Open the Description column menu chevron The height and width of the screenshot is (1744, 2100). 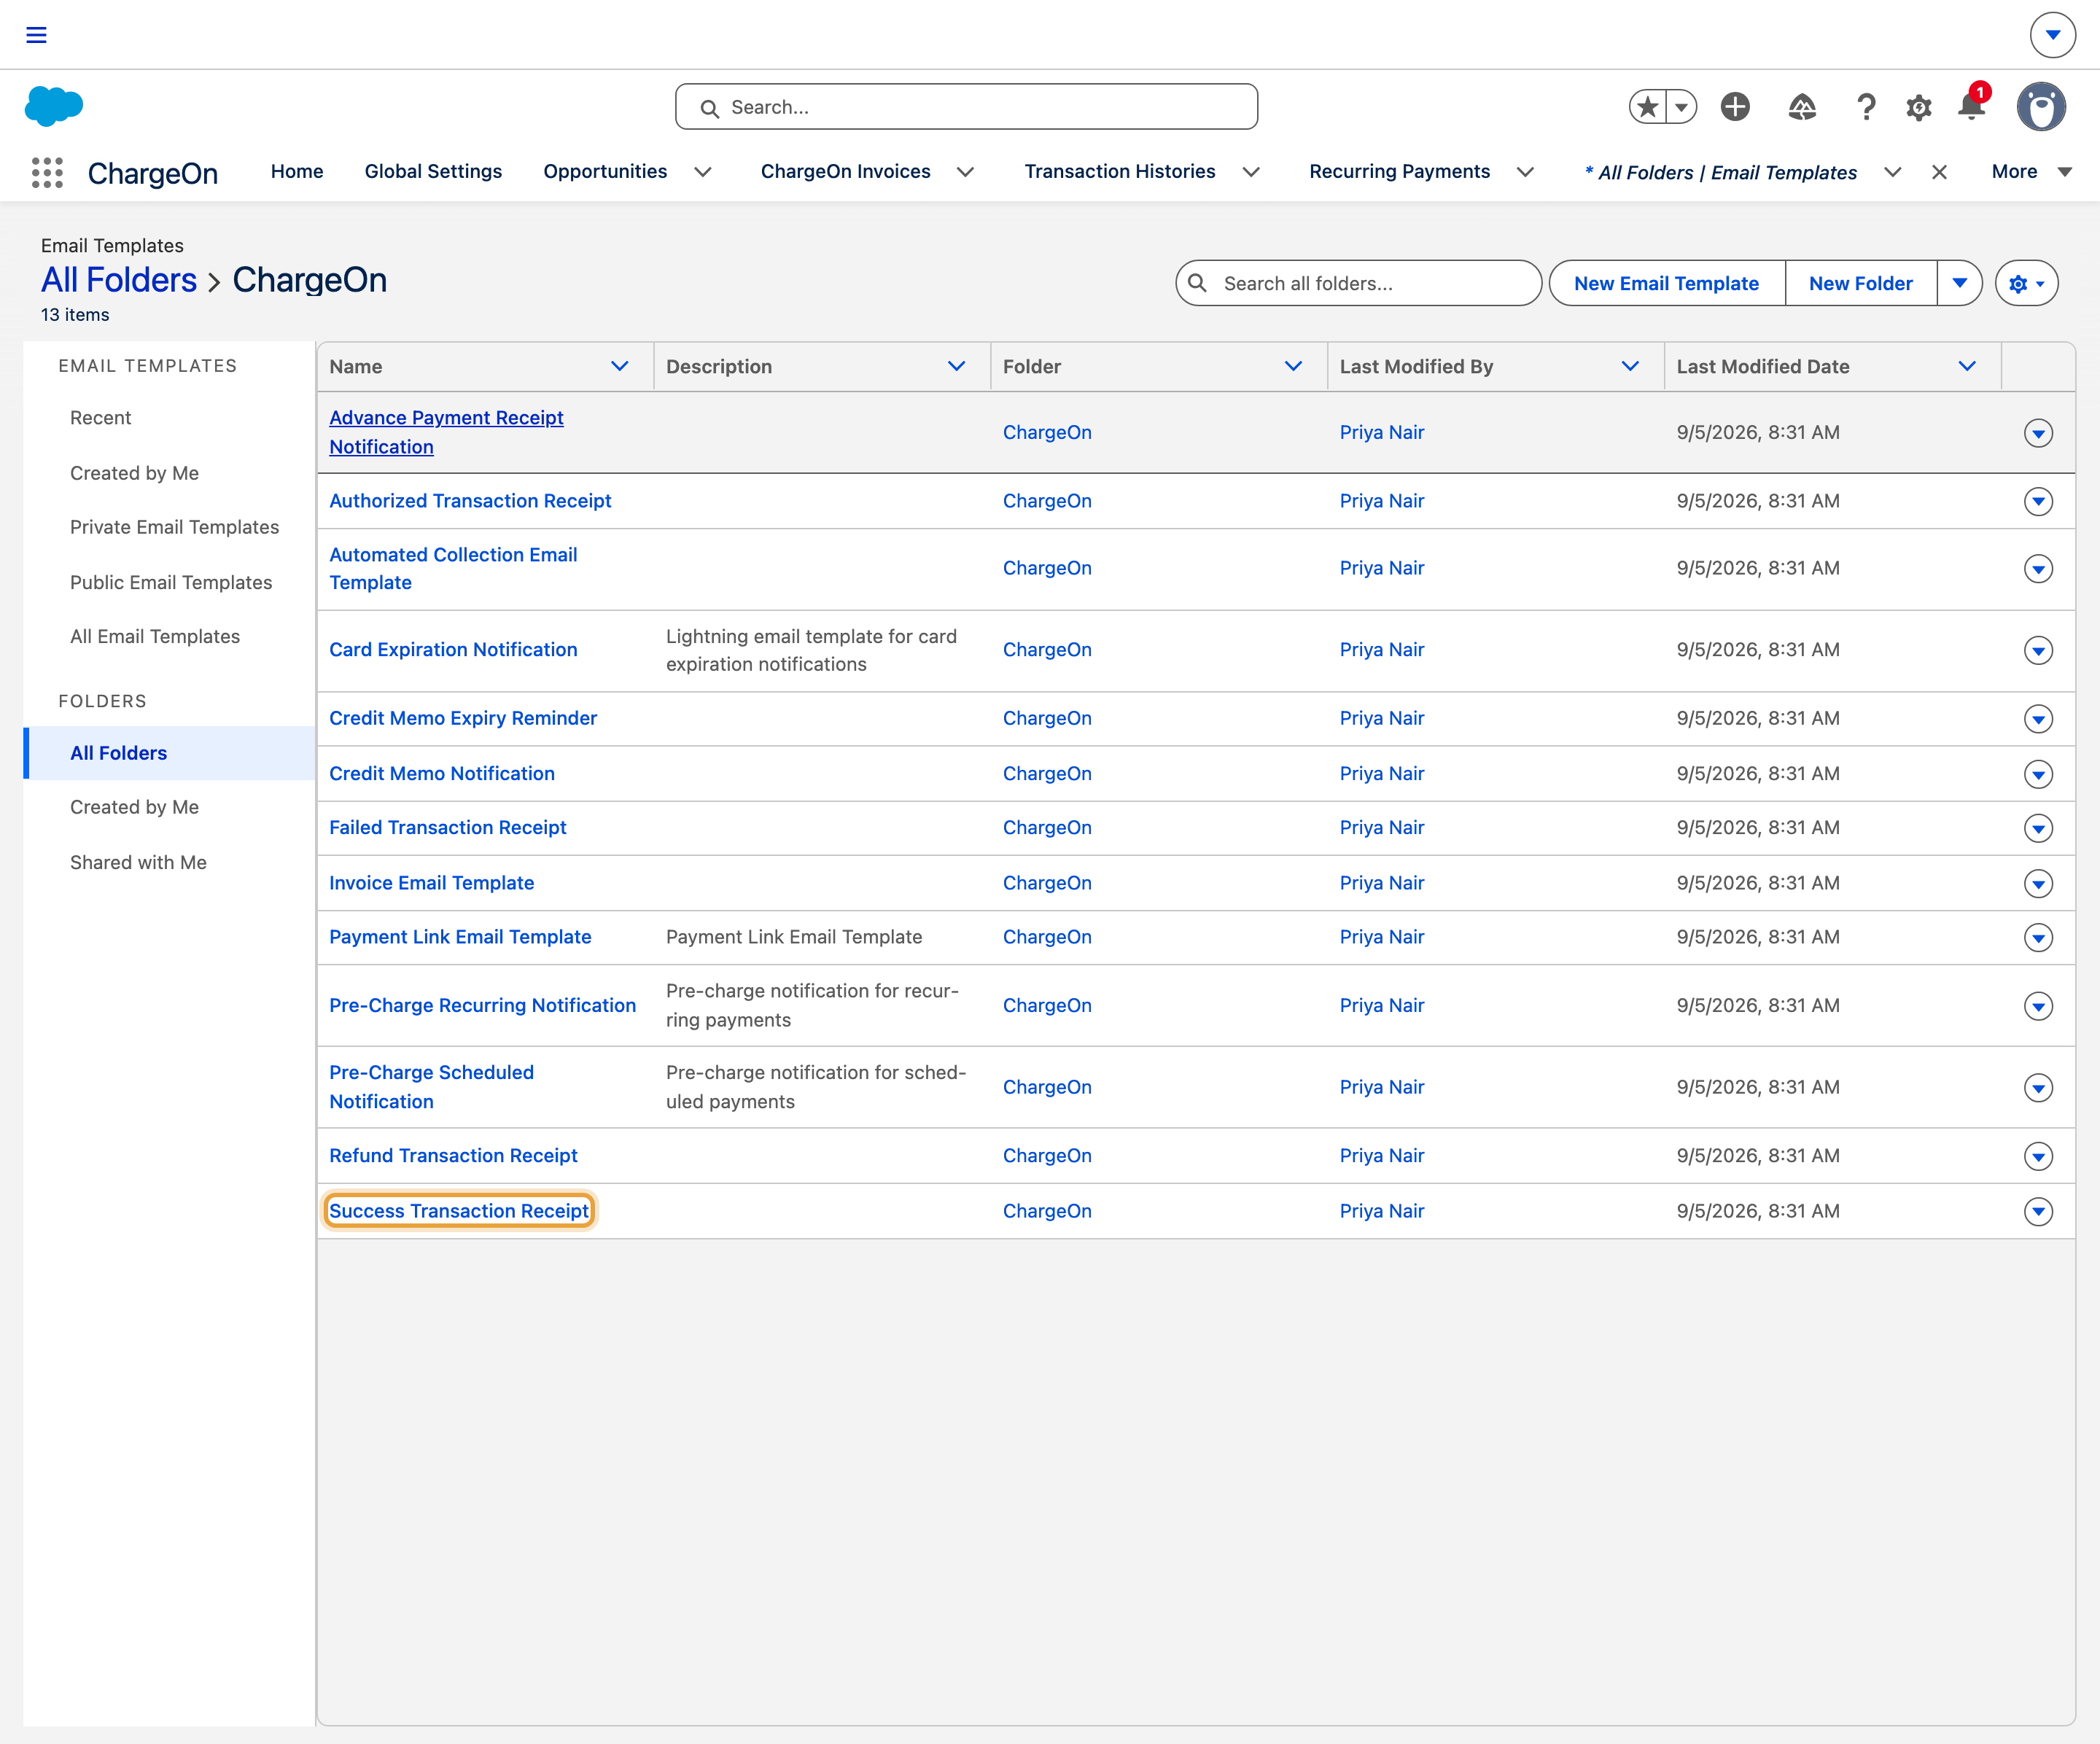(x=956, y=366)
